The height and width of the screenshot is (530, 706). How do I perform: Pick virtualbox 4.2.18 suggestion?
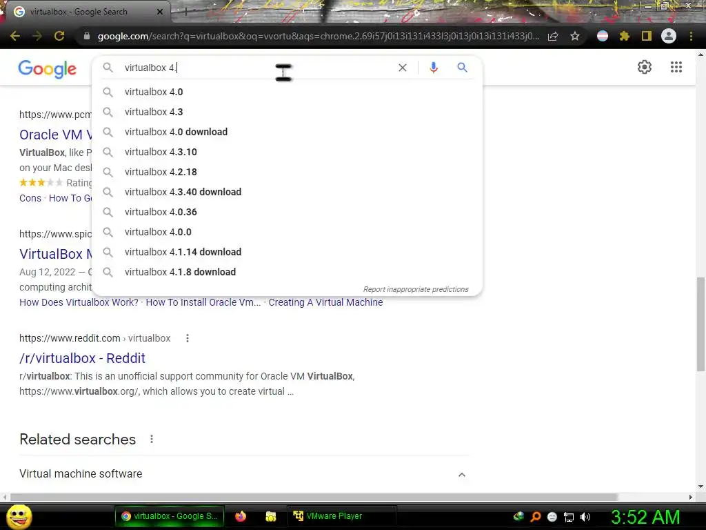pyautogui.click(x=288, y=172)
